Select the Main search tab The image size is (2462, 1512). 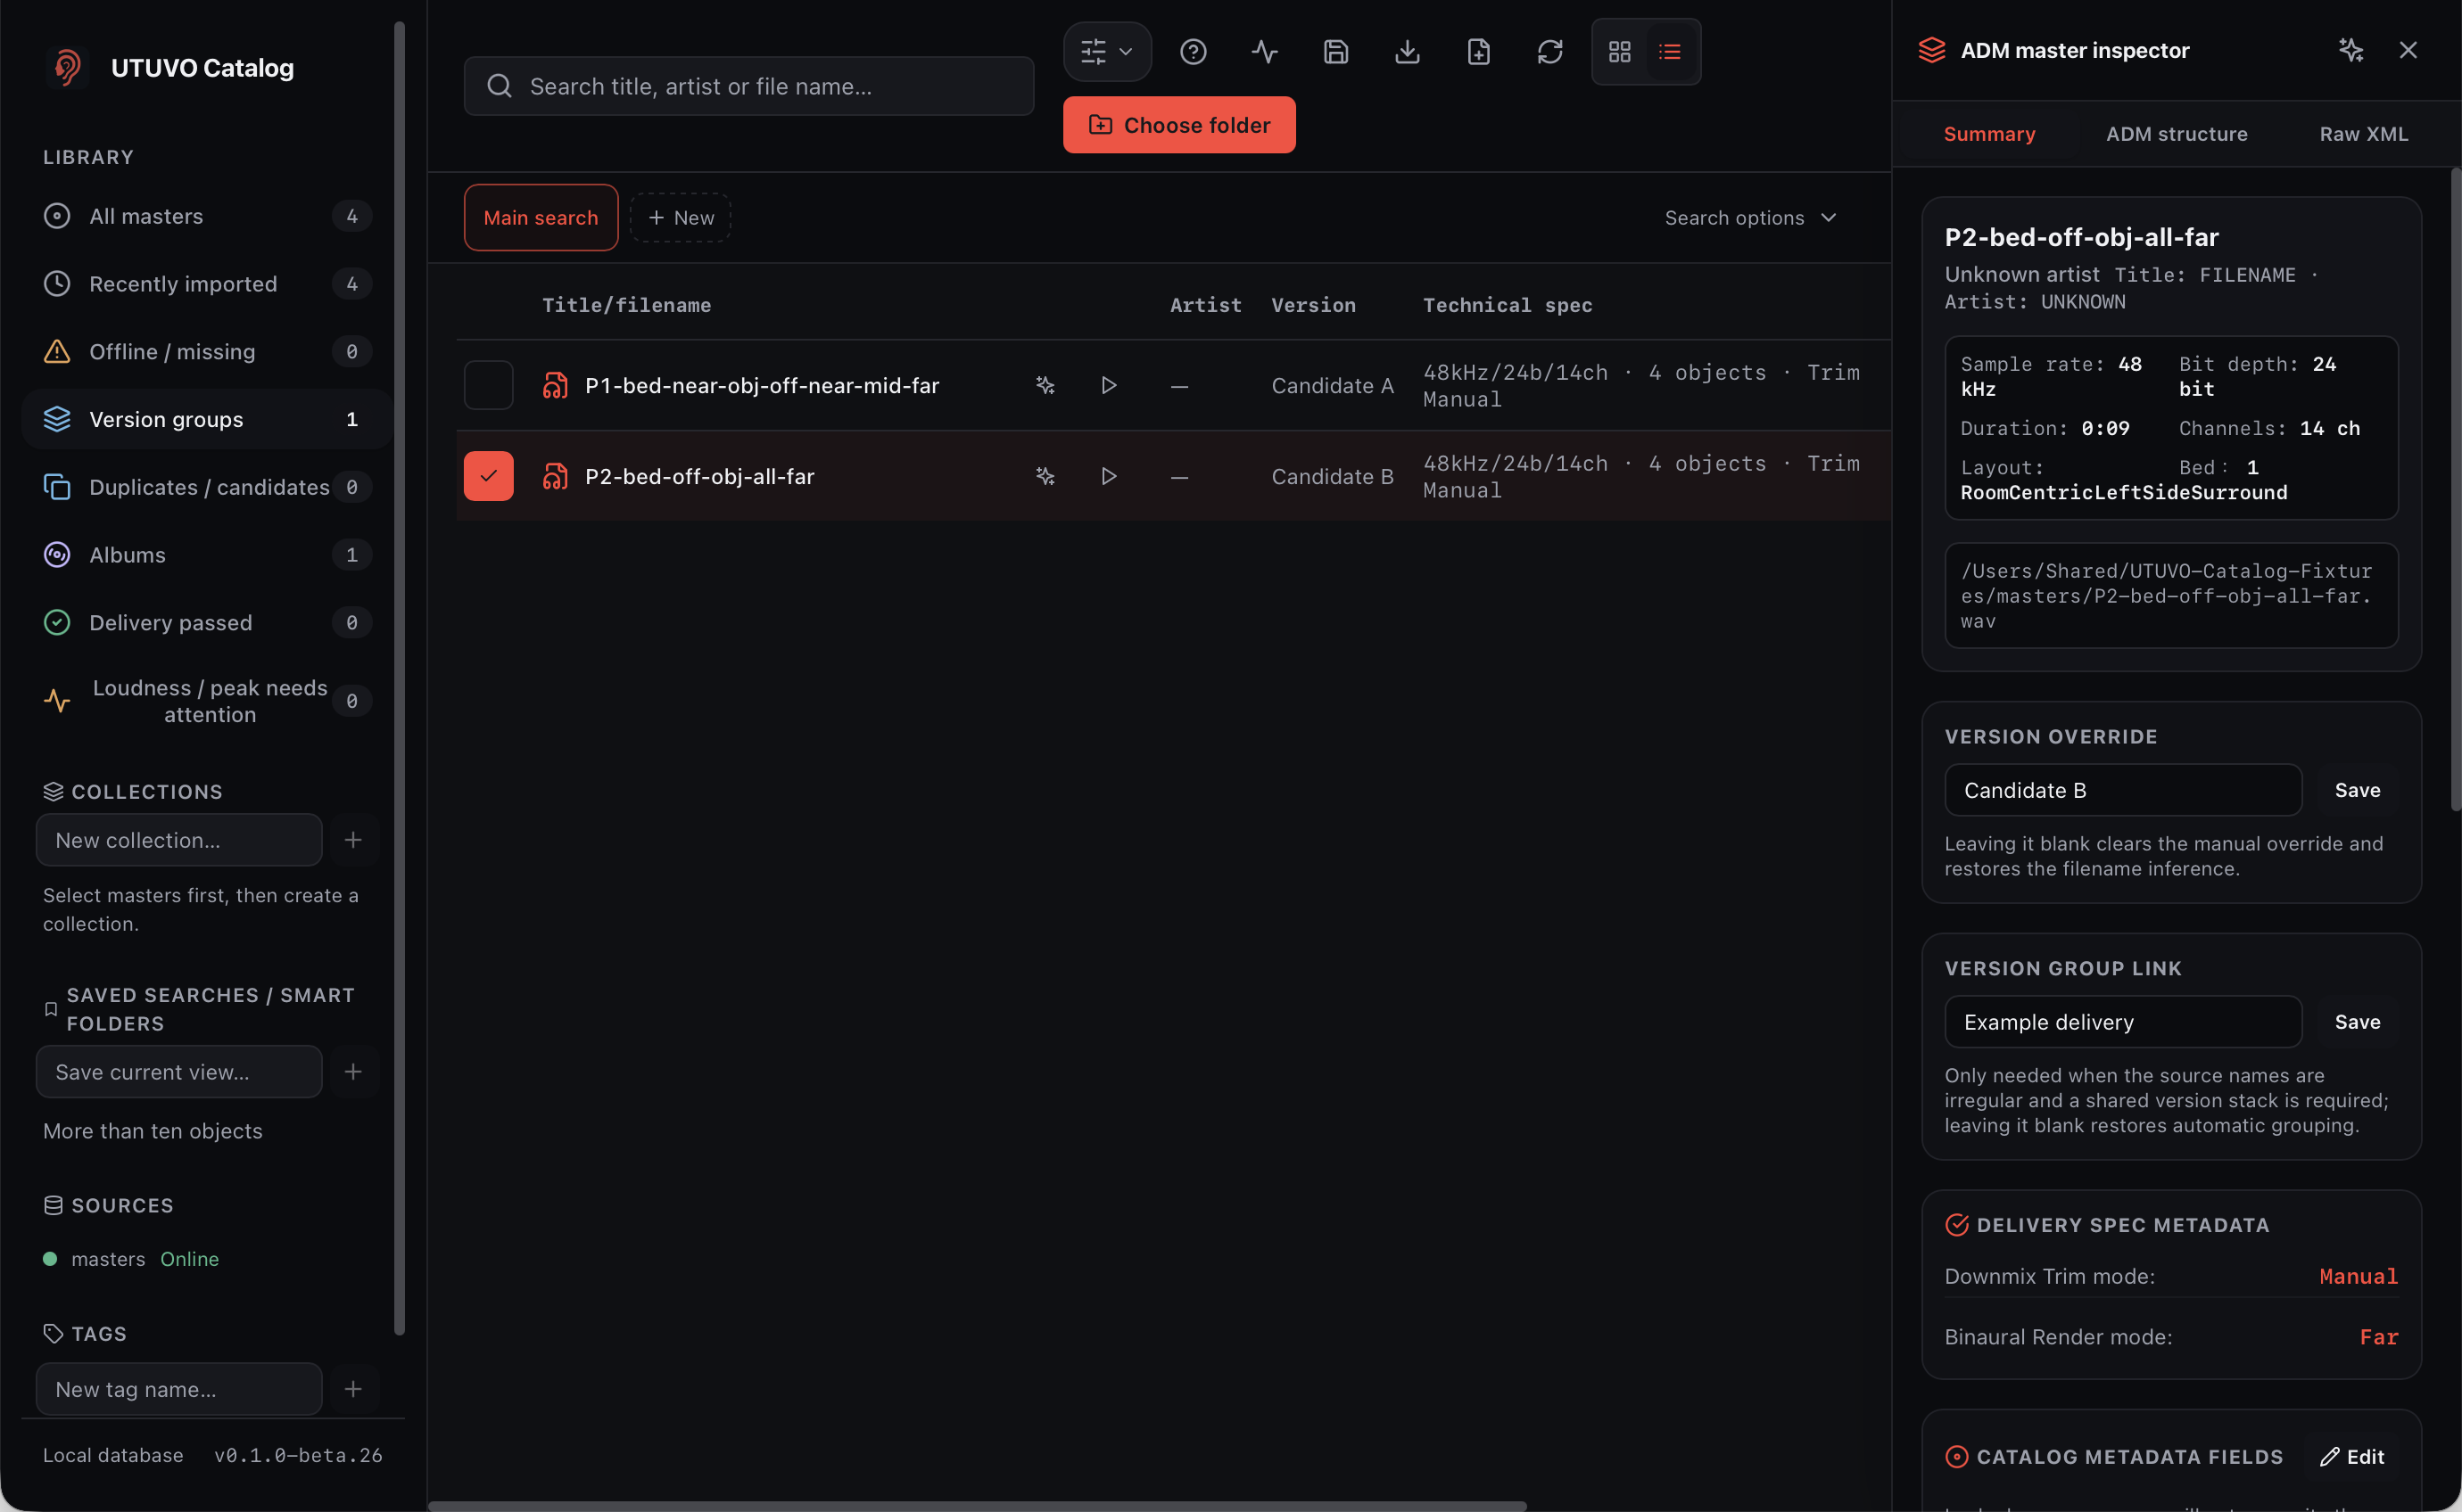coord(541,217)
